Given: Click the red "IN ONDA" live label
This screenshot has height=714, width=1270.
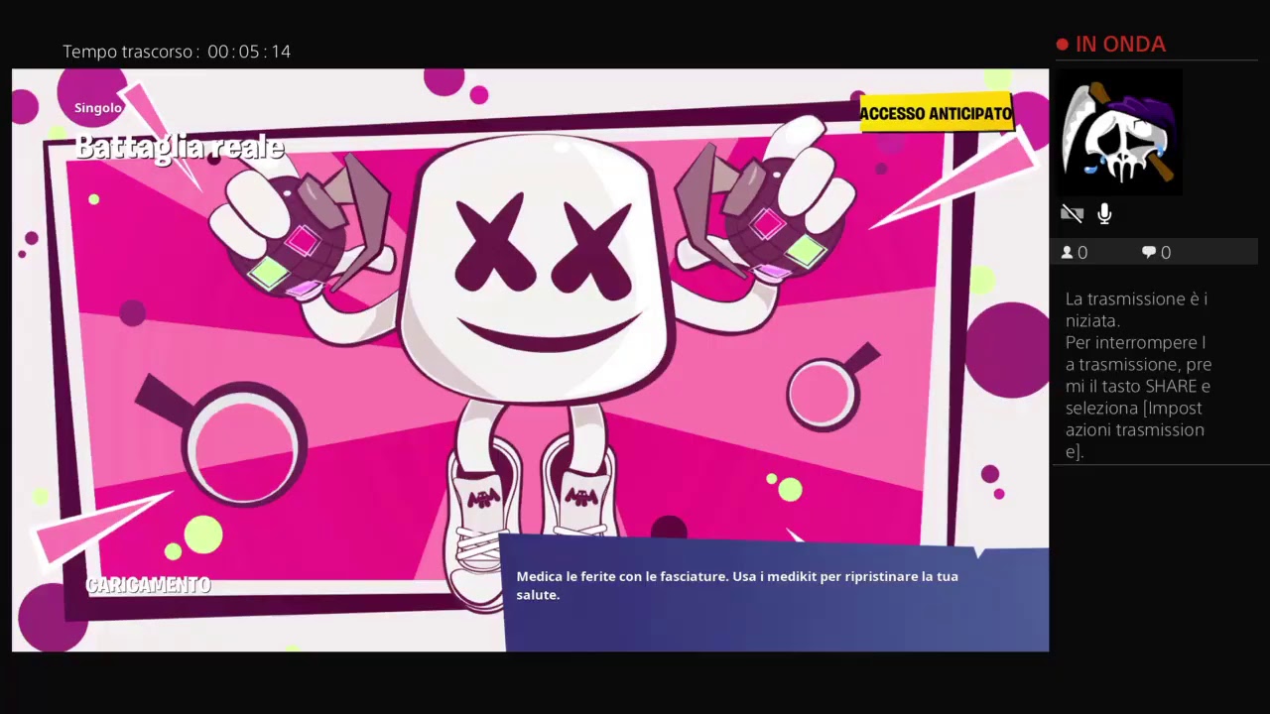Looking at the screenshot, I should (1111, 45).
